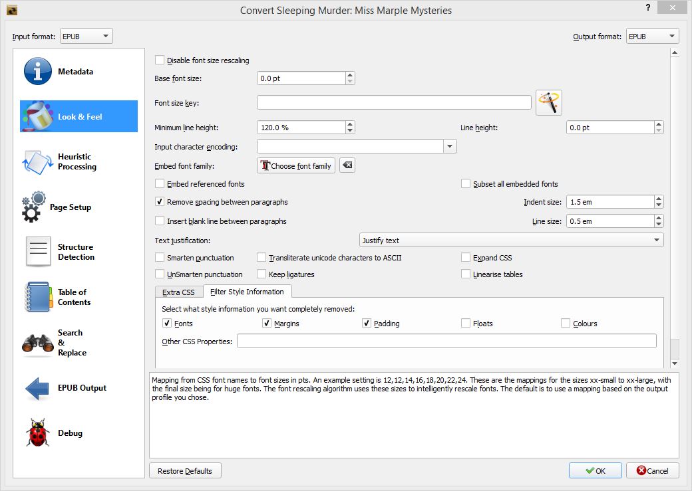692x491 pixels.
Task: Enable Disable font size rescaling checkbox
Action: coord(160,60)
